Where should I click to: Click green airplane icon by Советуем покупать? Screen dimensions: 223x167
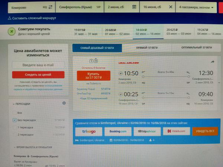tap(13, 31)
